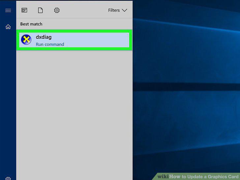Click the dark window-pane divider on wallpaper
This screenshot has width=240, height=180.
[x=186, y=87]
